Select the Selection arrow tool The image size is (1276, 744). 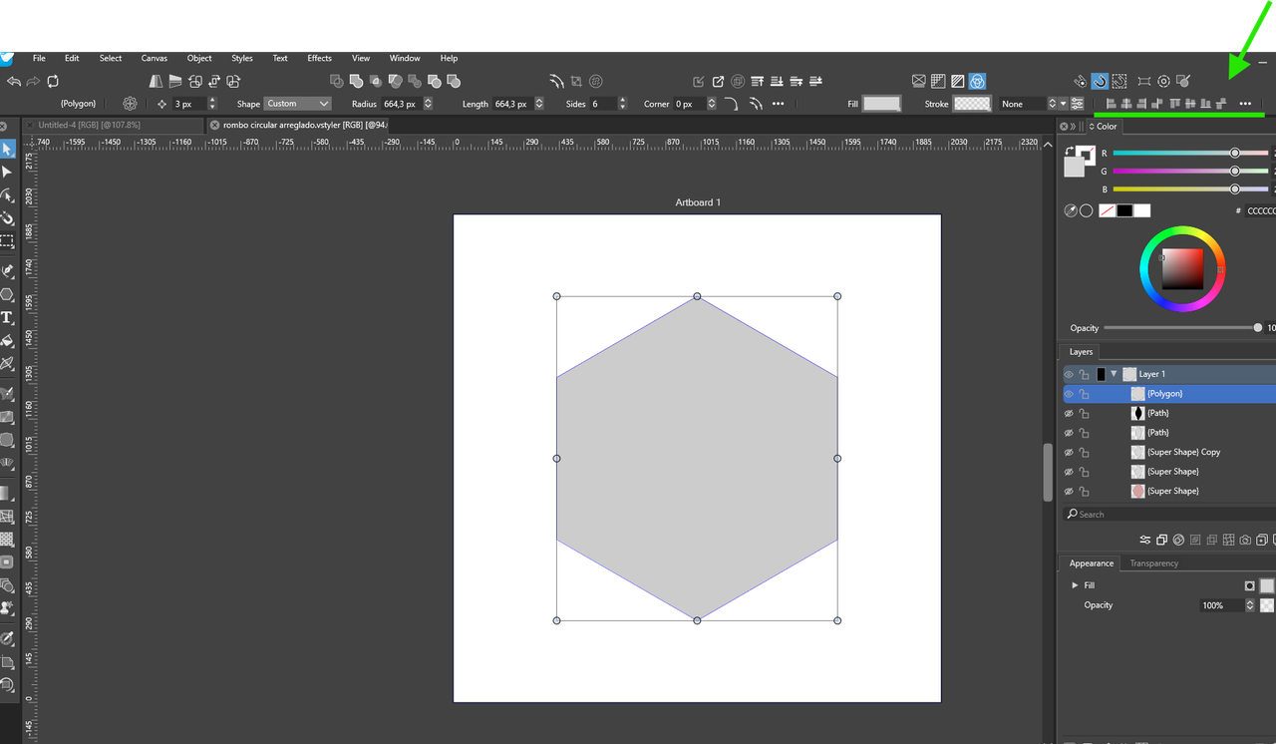tap(7, 150)
